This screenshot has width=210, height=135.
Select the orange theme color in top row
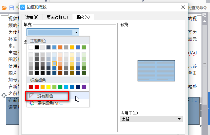60,47
